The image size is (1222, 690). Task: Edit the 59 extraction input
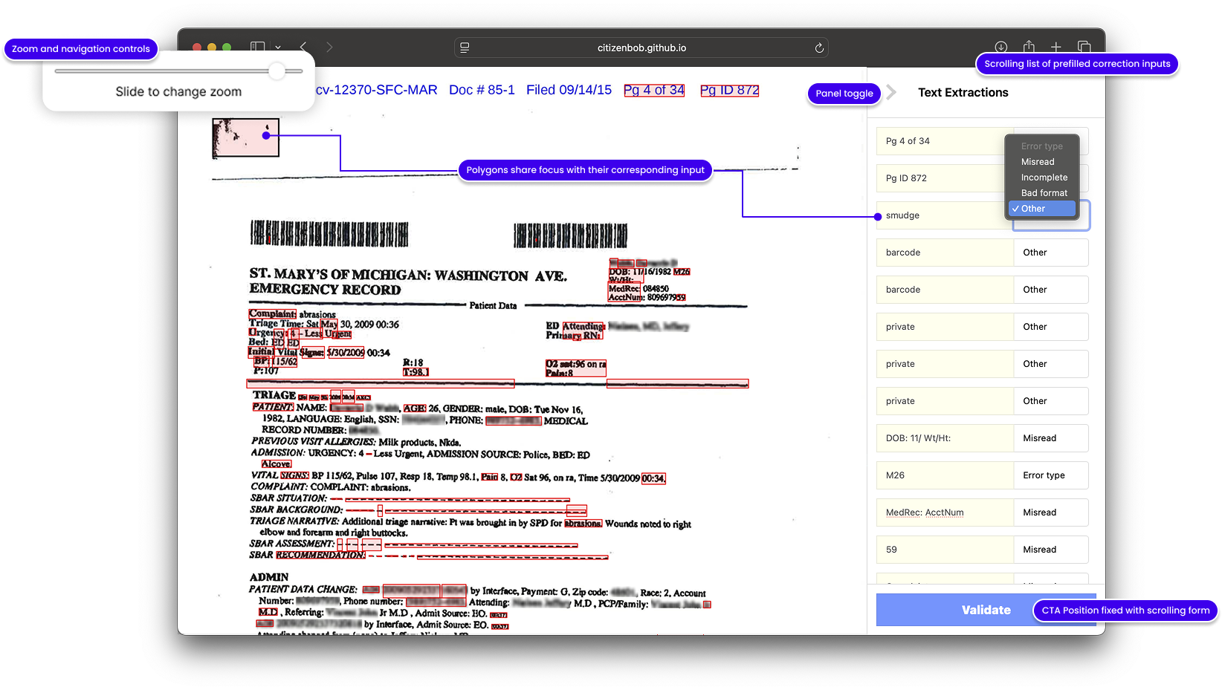point(945,550)
